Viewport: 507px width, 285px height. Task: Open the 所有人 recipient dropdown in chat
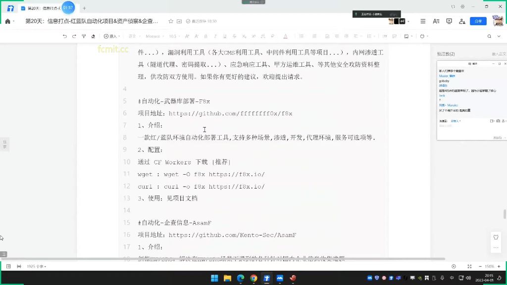456,121
